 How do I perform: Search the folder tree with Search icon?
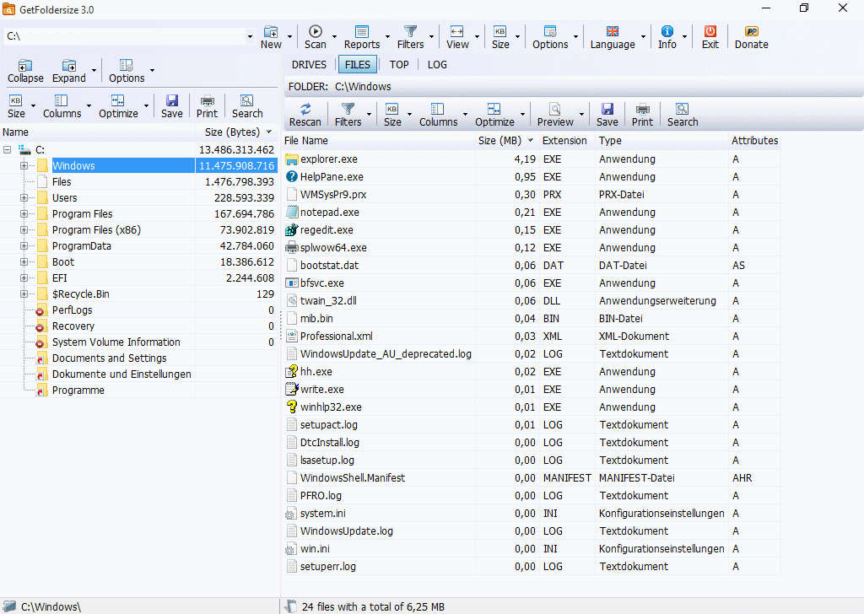247,100
